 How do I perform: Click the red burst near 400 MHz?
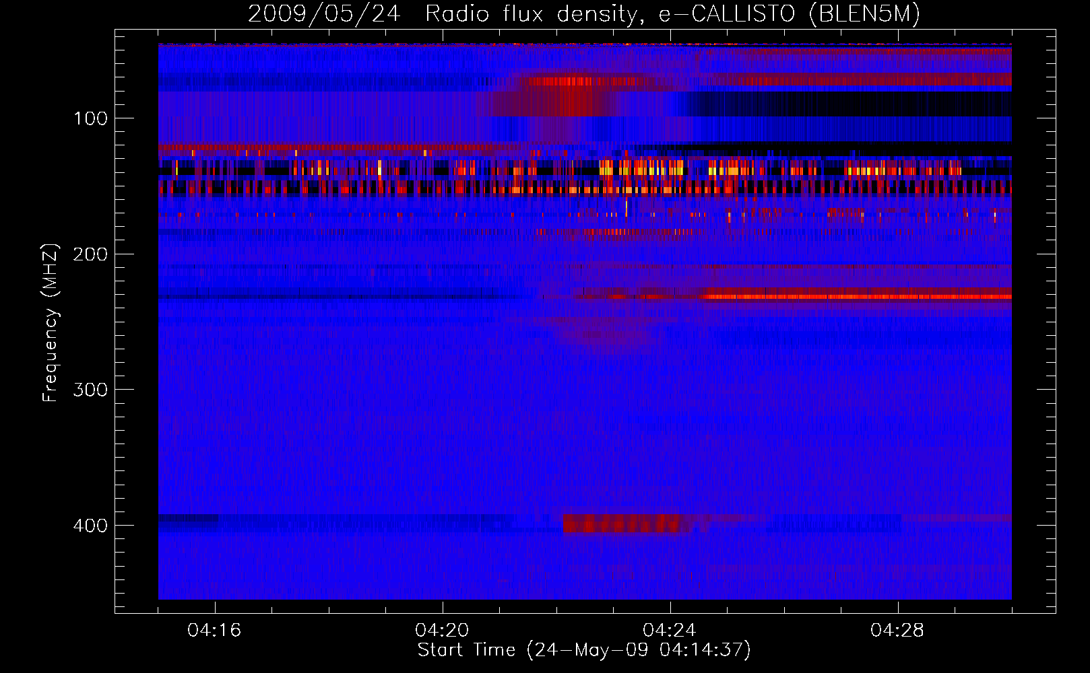click(624, 524)
